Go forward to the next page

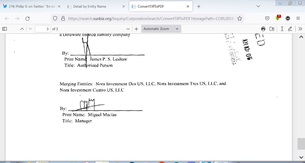coord(17,18)
